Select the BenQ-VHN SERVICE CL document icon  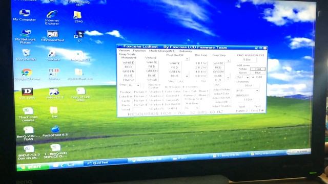point(55,151)
